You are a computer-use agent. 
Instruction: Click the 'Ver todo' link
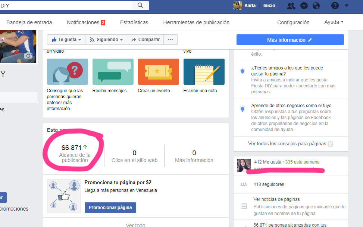136,225
